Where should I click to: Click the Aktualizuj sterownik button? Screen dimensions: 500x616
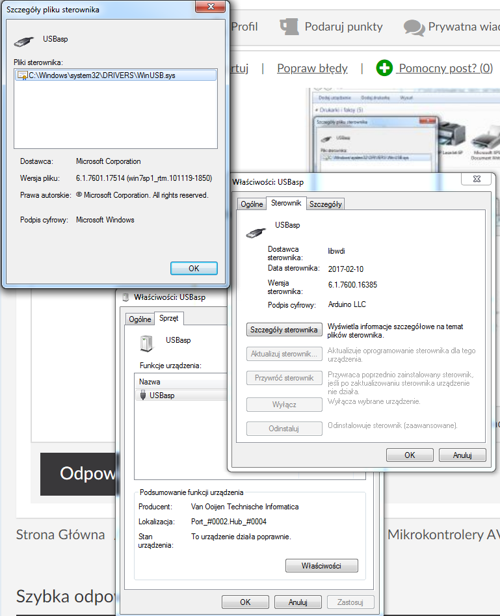click(x=284, y=354)
